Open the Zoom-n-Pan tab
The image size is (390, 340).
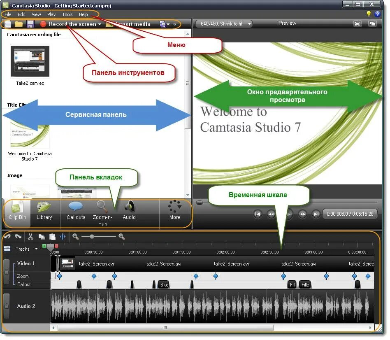click(102, 213)
